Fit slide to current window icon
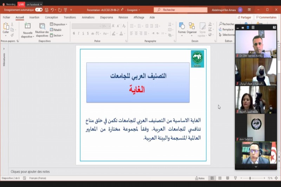Screen dimensions: 281x187 276,178
